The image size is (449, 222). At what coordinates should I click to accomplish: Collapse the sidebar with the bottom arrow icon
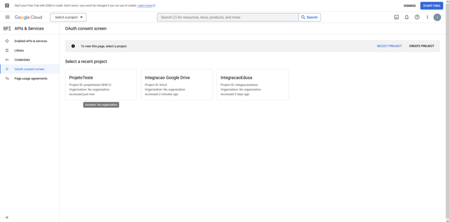(7, 218)
